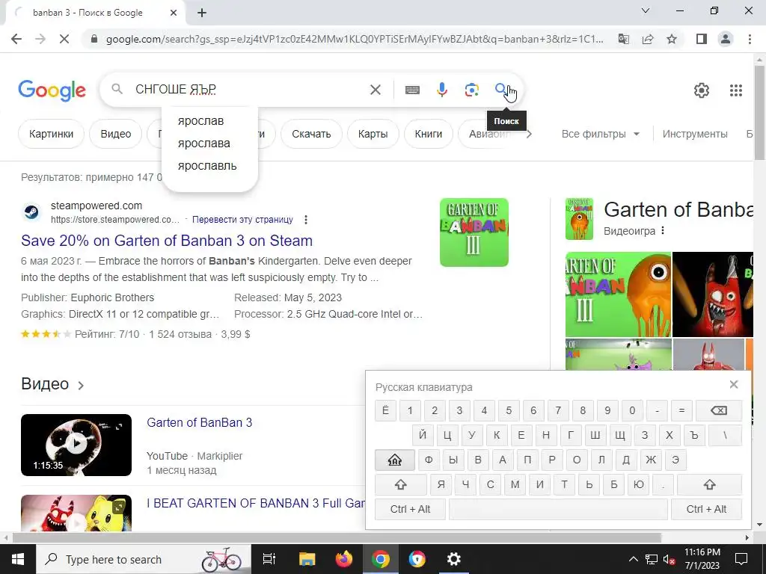Image resolution: width=766 pixels, height=574 pixels.
Task: Tap the space bar on virtual keyboard
Action: point(558,509)
